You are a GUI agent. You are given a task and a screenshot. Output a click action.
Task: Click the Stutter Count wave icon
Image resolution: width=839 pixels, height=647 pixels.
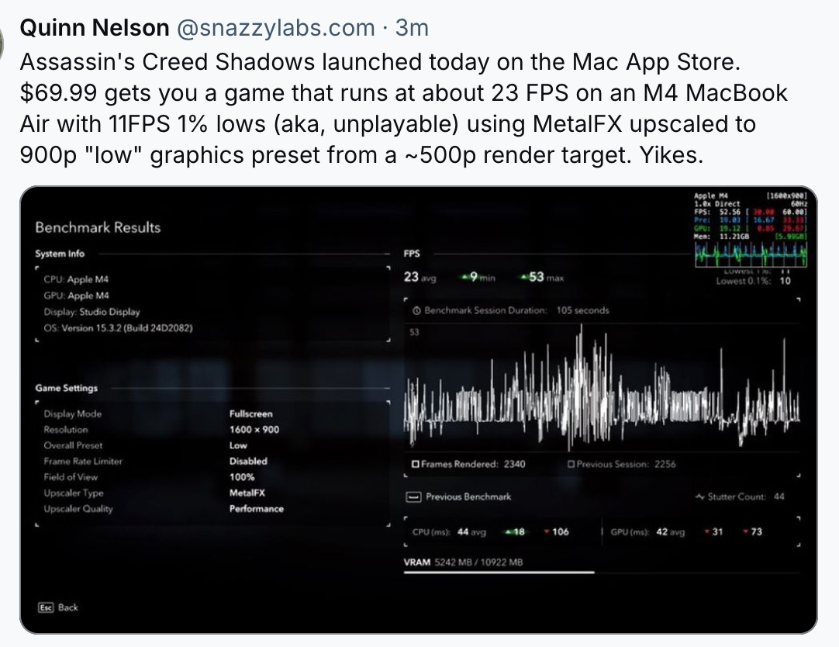pos(700,496)
